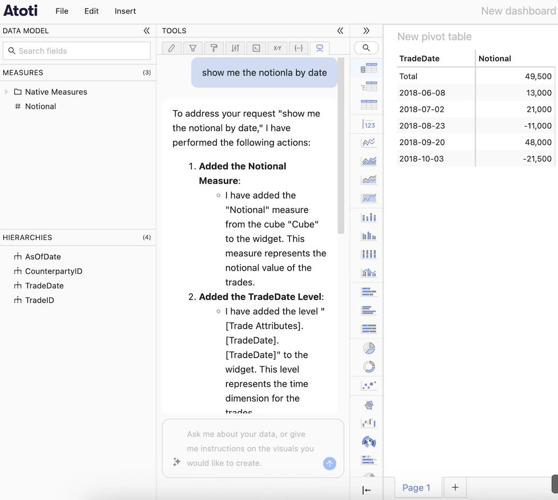Send the assistant message with arrow button
The image size is (558, 500).
tap(329, 463)
